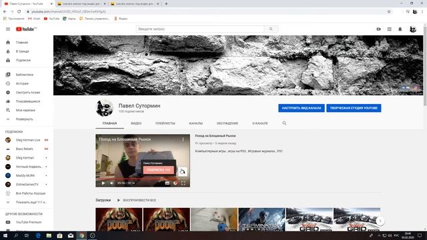Open the account avatar menu
Viewport: 427px width, 240px height.
[413, 29]
